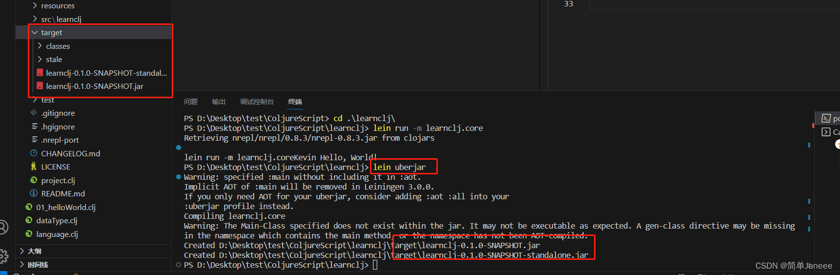Switch to the 问题 problems tab
The width and height of the screenshot is (840, 275).
coord(191,102)
